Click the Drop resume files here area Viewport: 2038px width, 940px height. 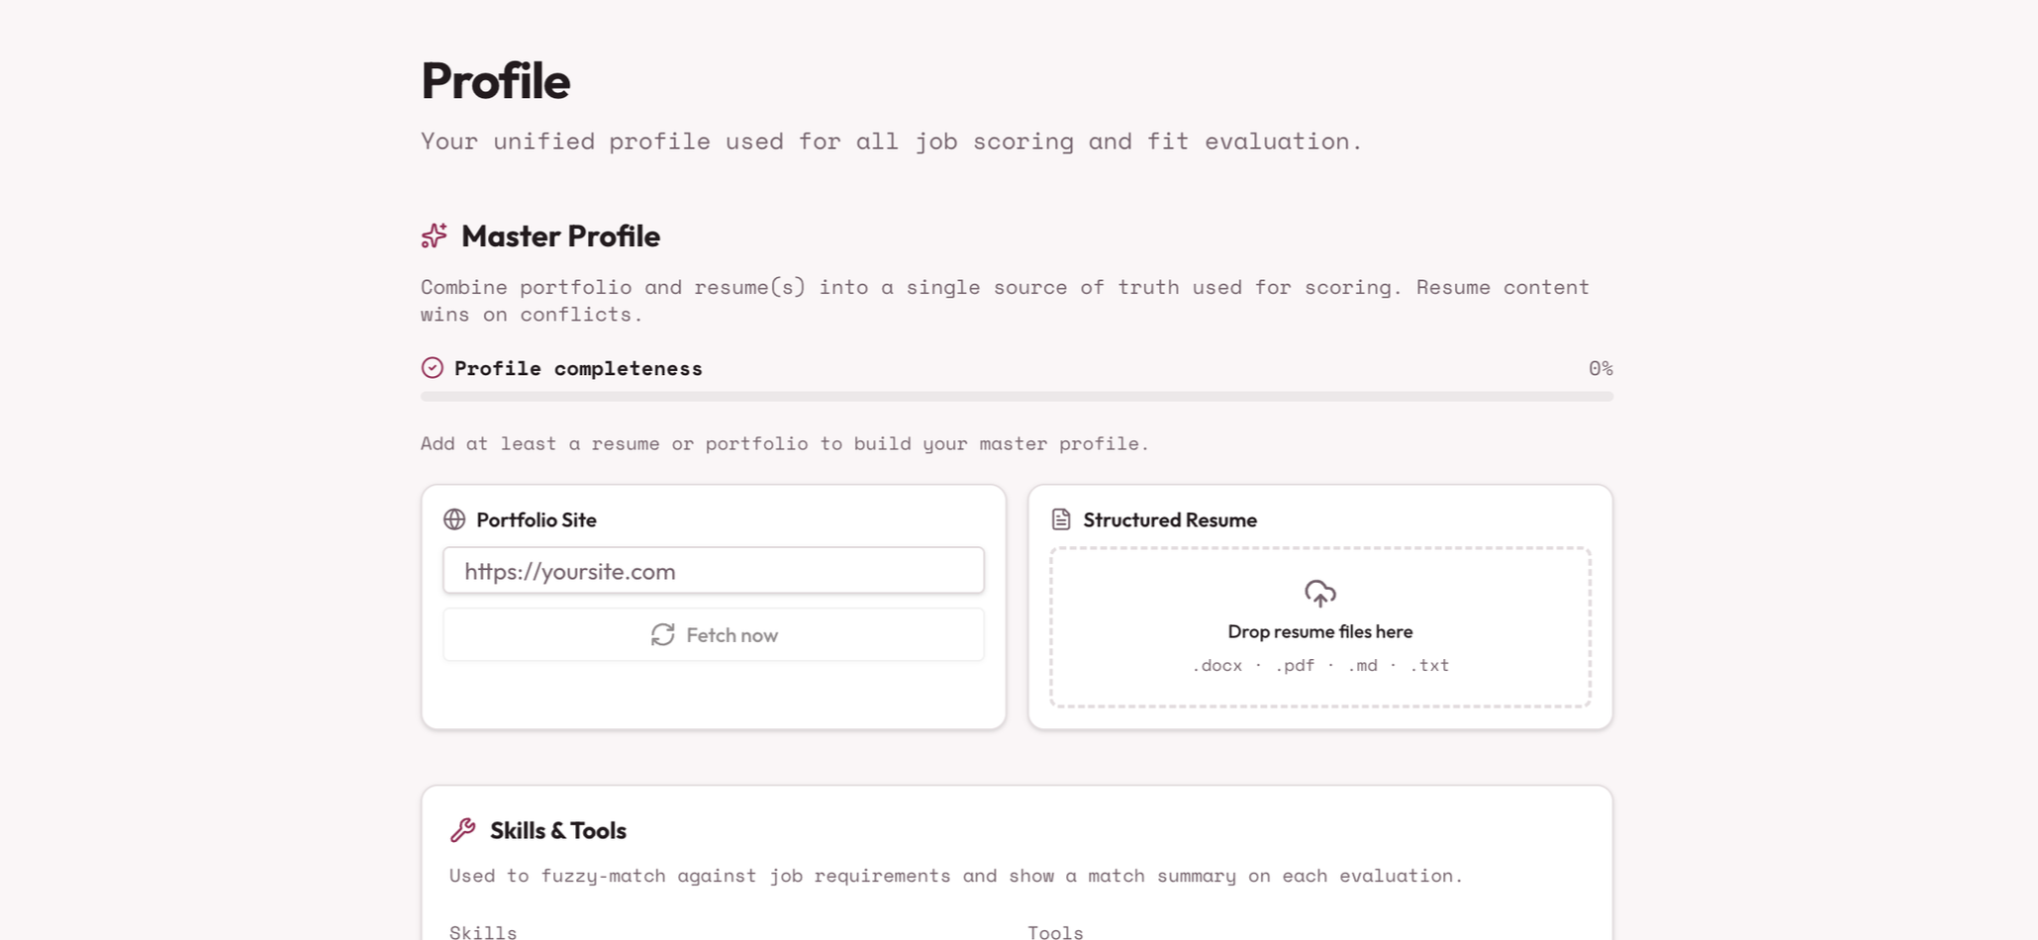tap(1320, 627)
